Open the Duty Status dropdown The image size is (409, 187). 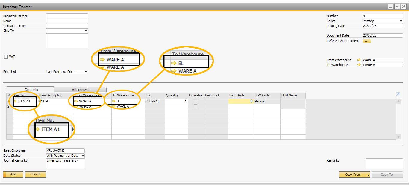click(83, 156)
